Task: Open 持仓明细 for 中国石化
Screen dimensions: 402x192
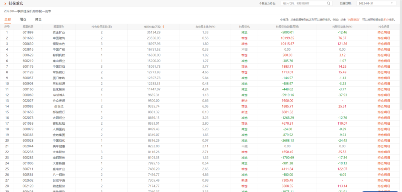Action: point(383,141)
